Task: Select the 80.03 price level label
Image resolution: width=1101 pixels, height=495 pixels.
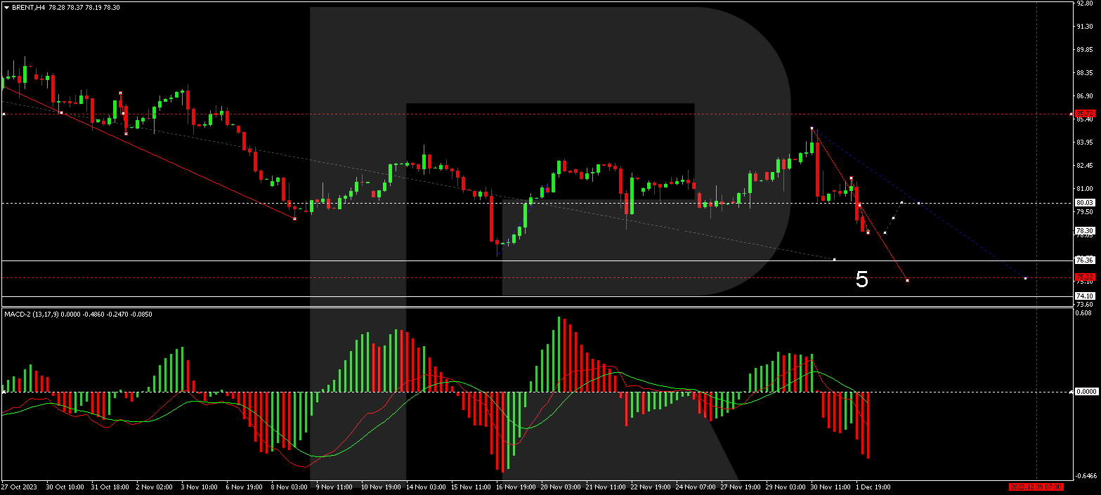Action: (1085, 203)
